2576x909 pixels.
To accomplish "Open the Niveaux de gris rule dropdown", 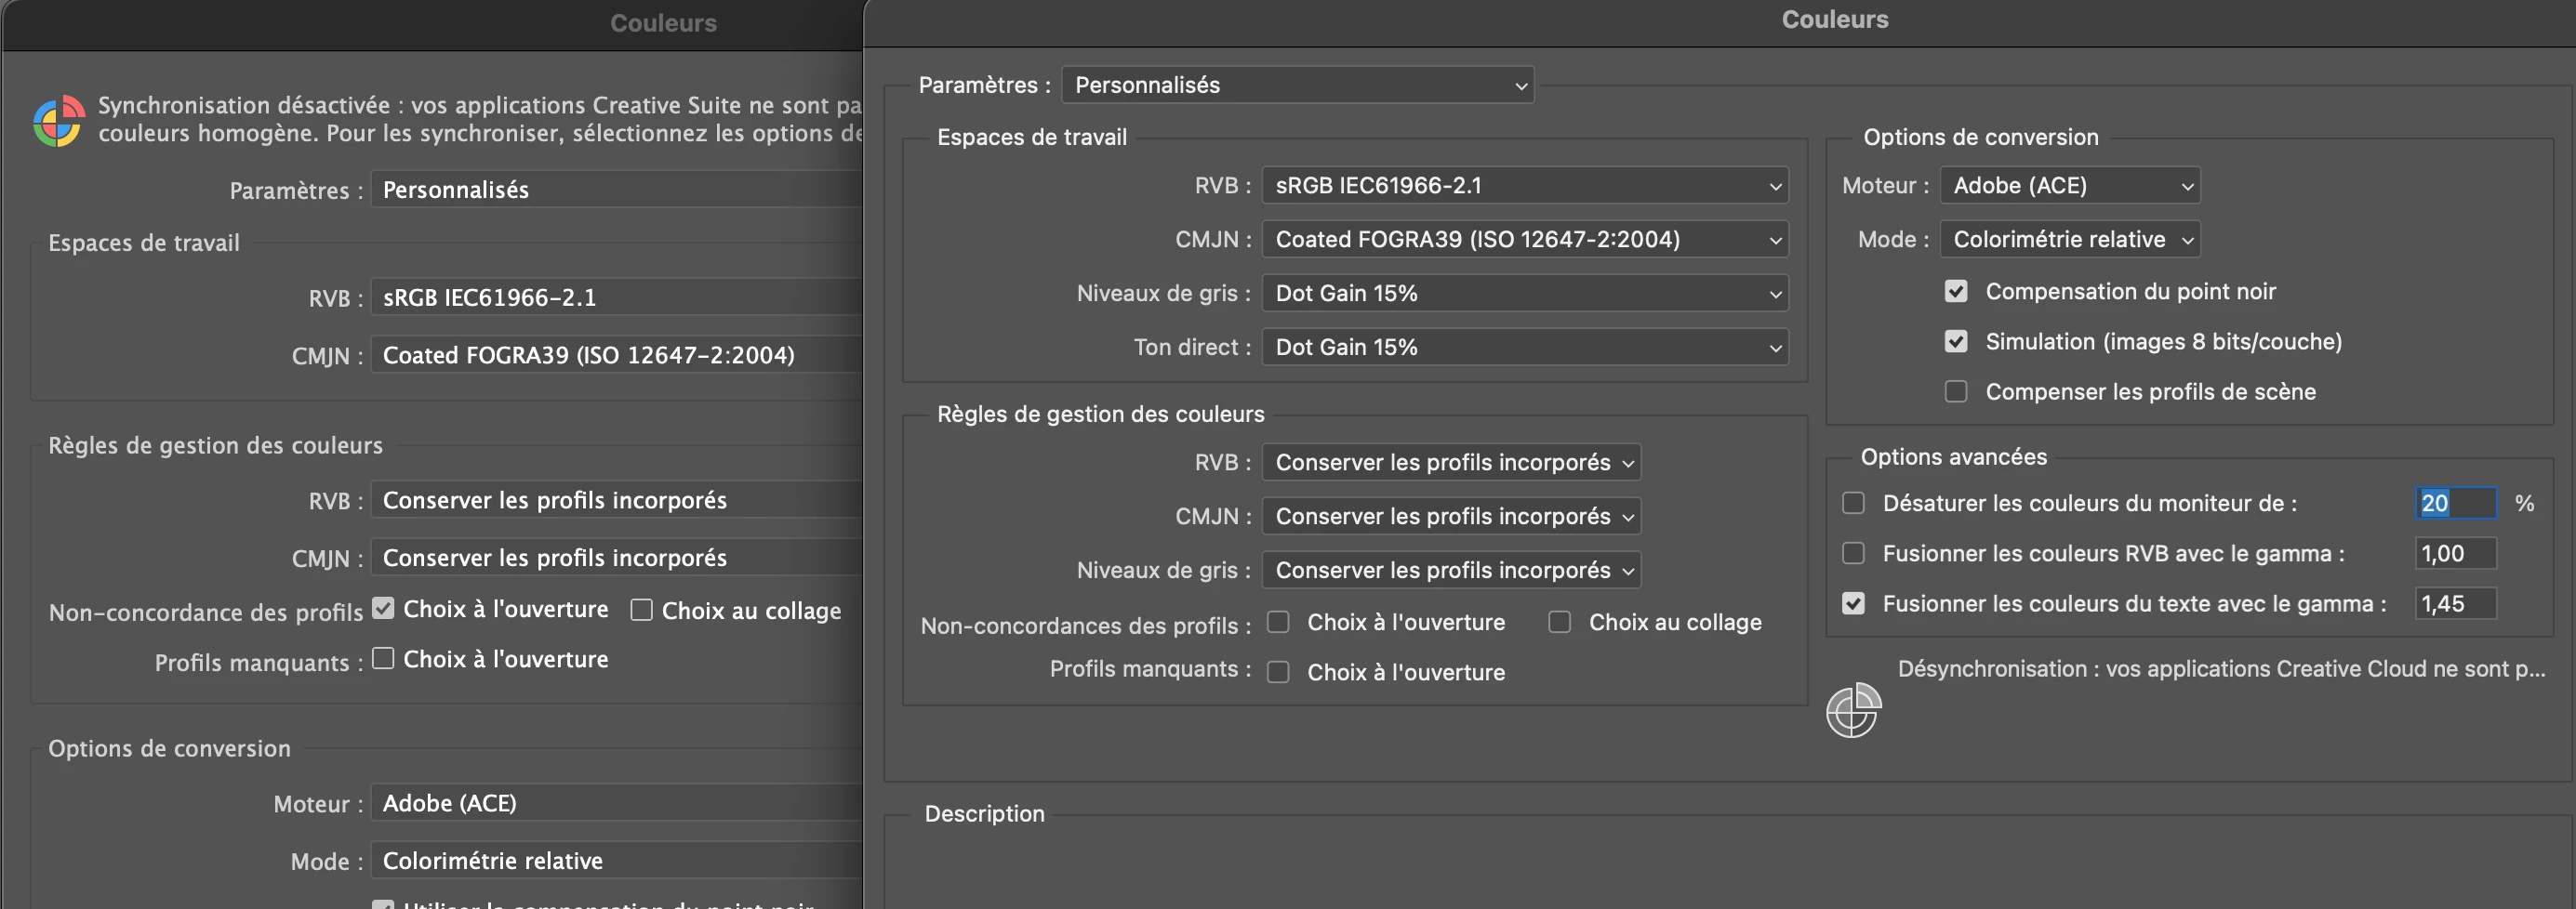I will [1451, 570].
